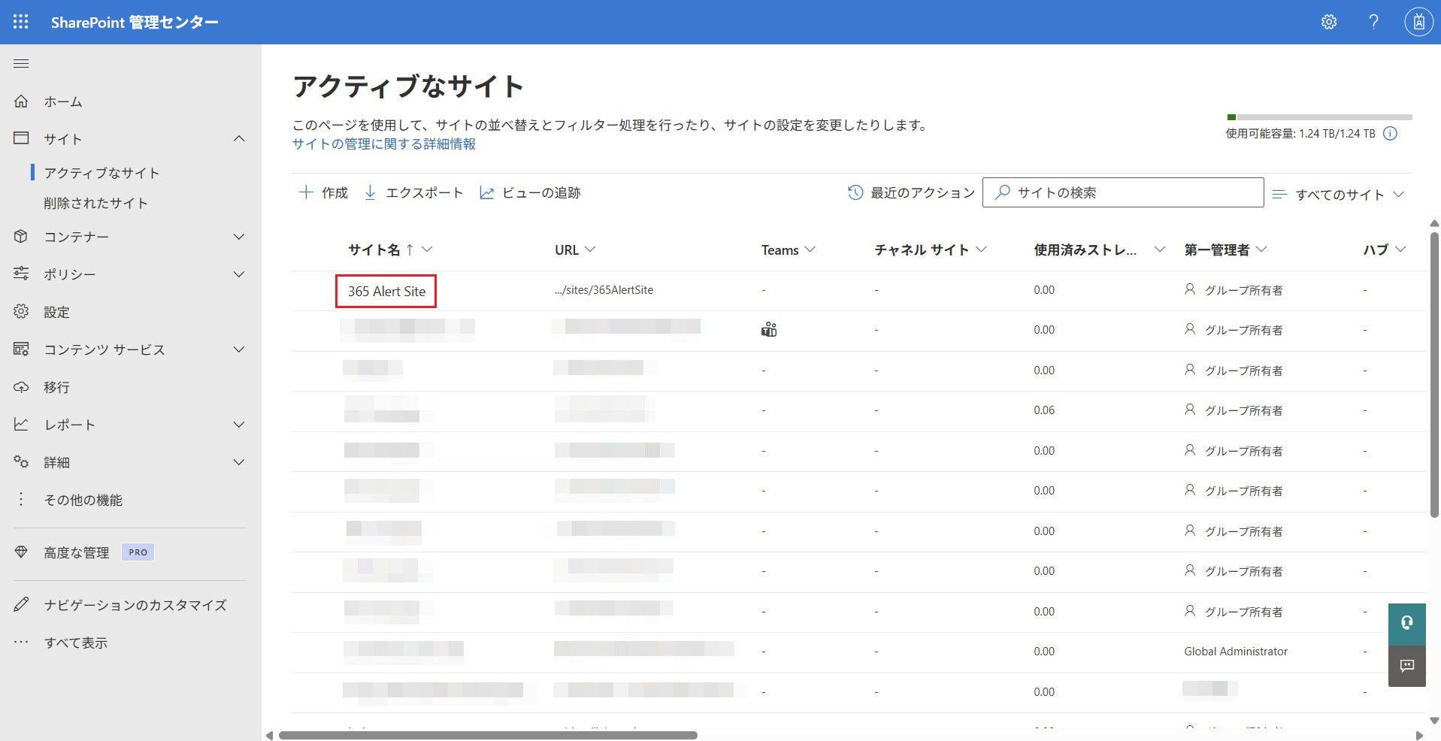Open the すべてのサイト view dropdown

tap(1338, 195)
